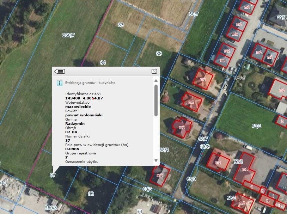Click parcel label 92 on map
The height and width of the screenshot is (214, 287).
[91, 194]
